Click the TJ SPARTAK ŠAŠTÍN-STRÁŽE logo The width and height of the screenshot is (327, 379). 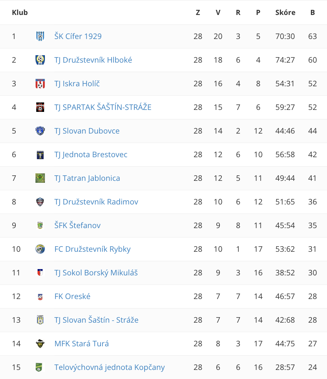40,107
